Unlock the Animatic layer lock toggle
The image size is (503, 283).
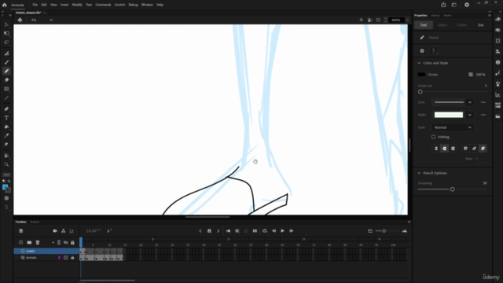point(72,258)
